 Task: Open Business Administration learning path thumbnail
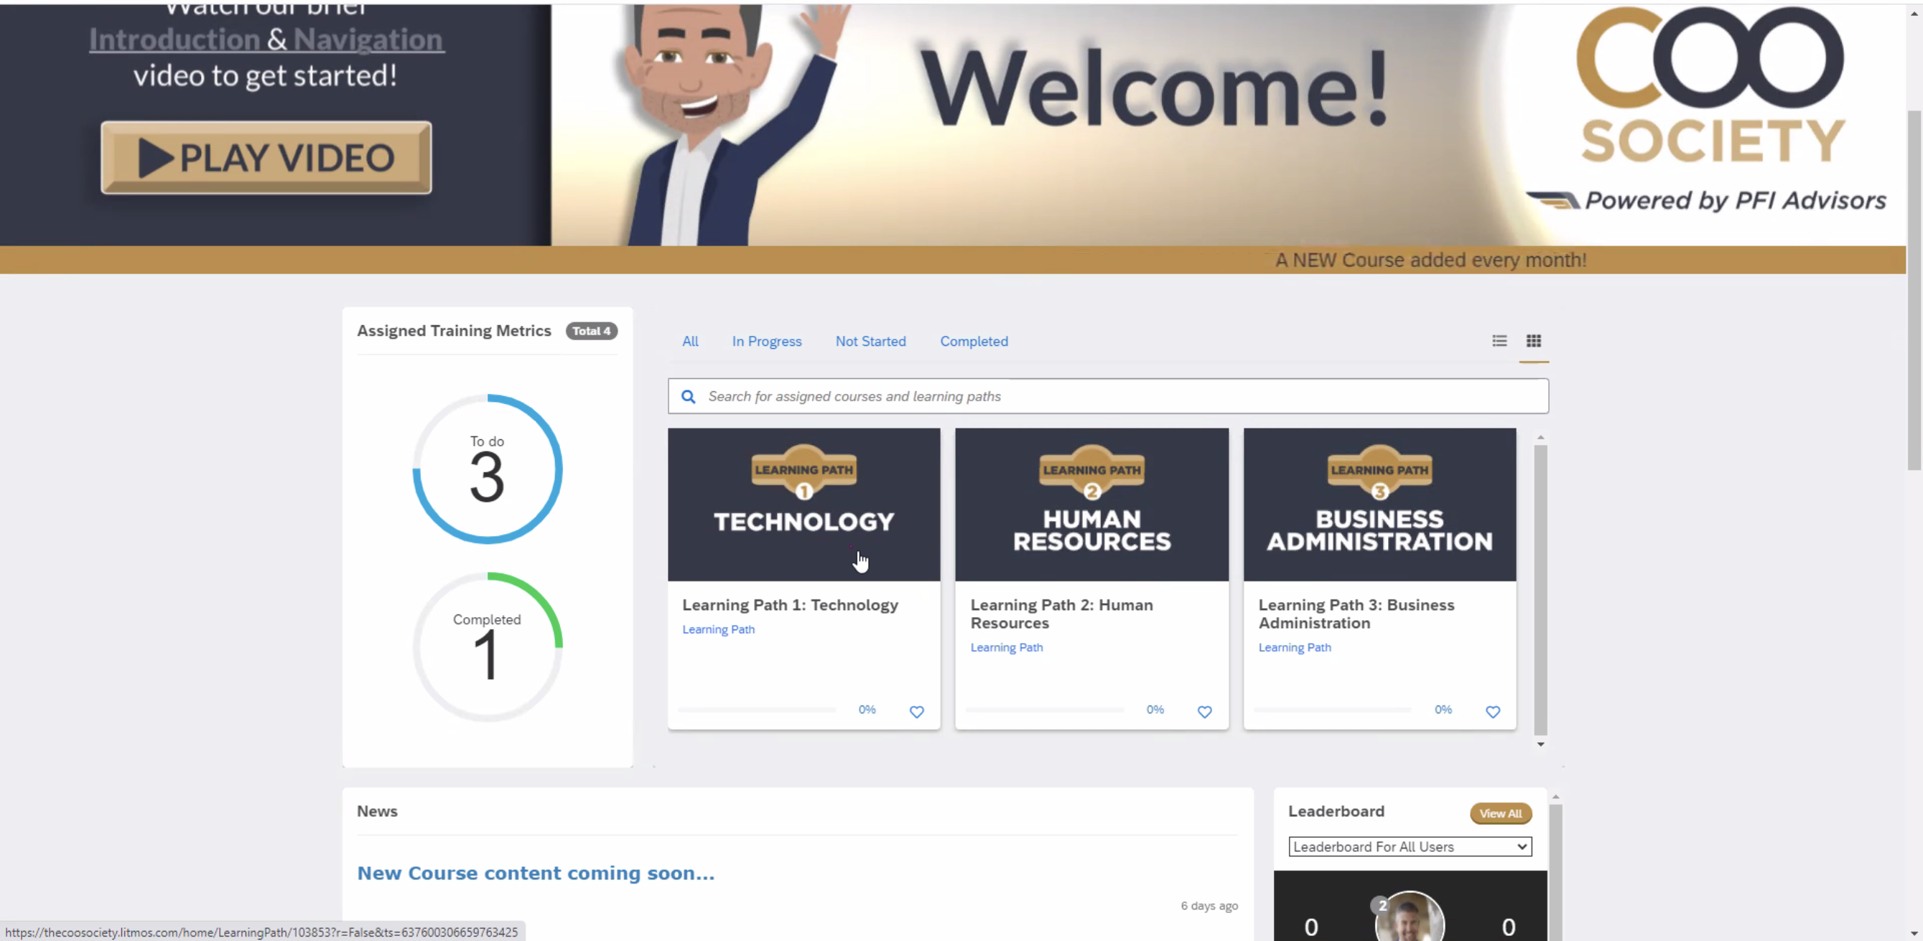[x=1379, y=505]
